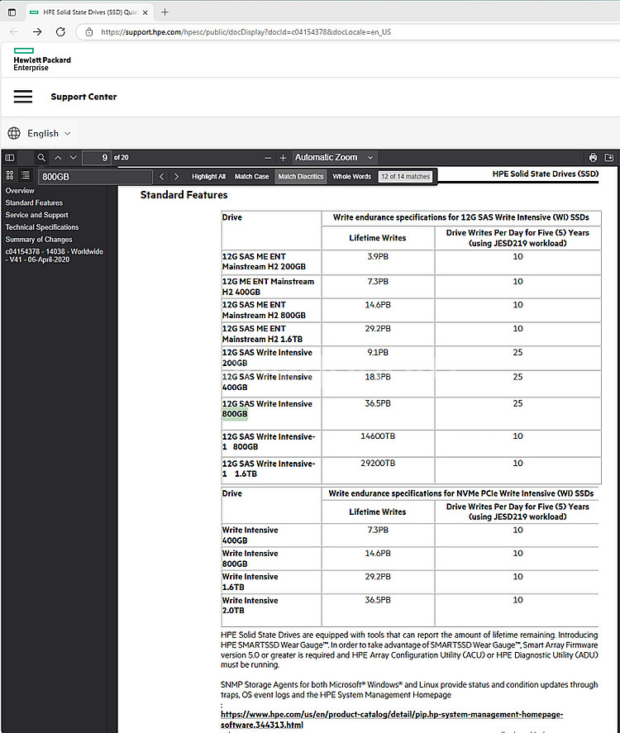The image size is (620, 733).
Task: Open the Support Center link
Action: [x=83, y=97]
